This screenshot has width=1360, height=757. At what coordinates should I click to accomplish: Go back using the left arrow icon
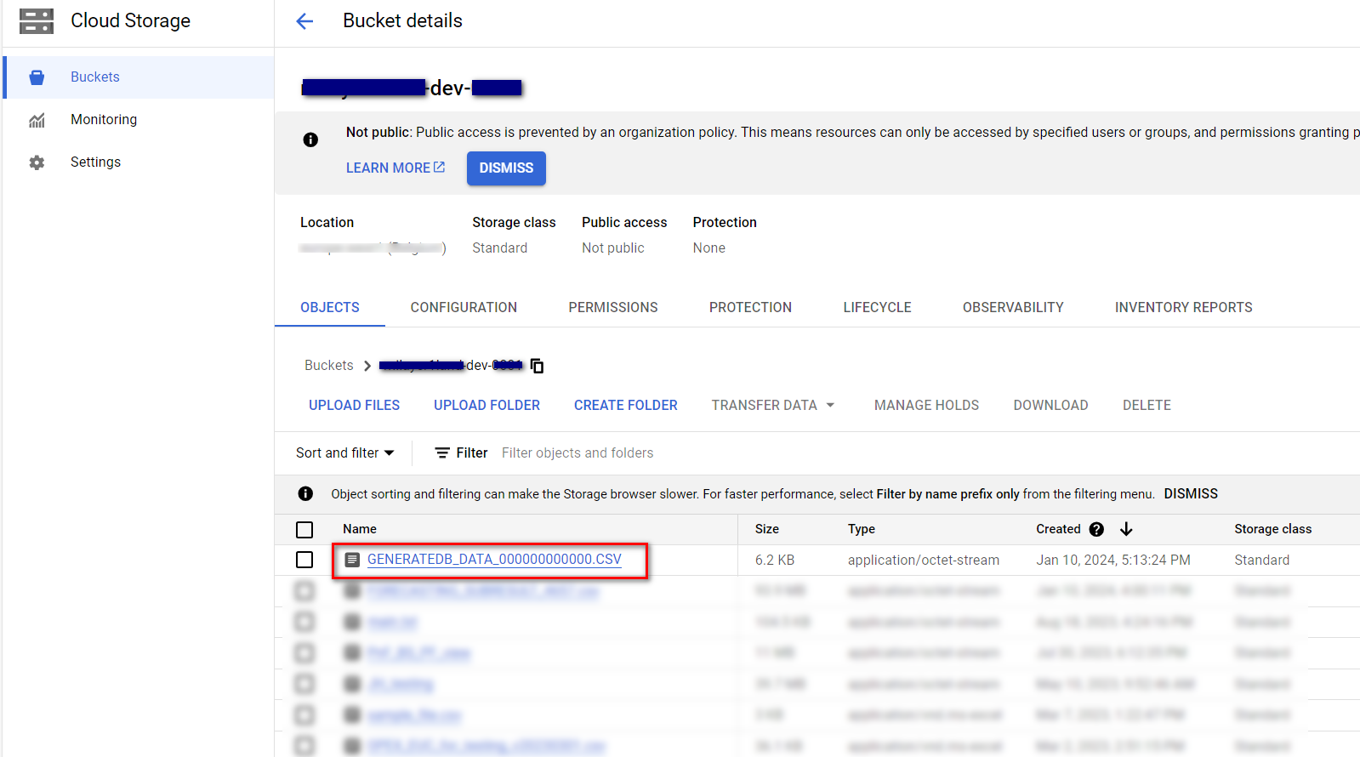click(304, 21)
